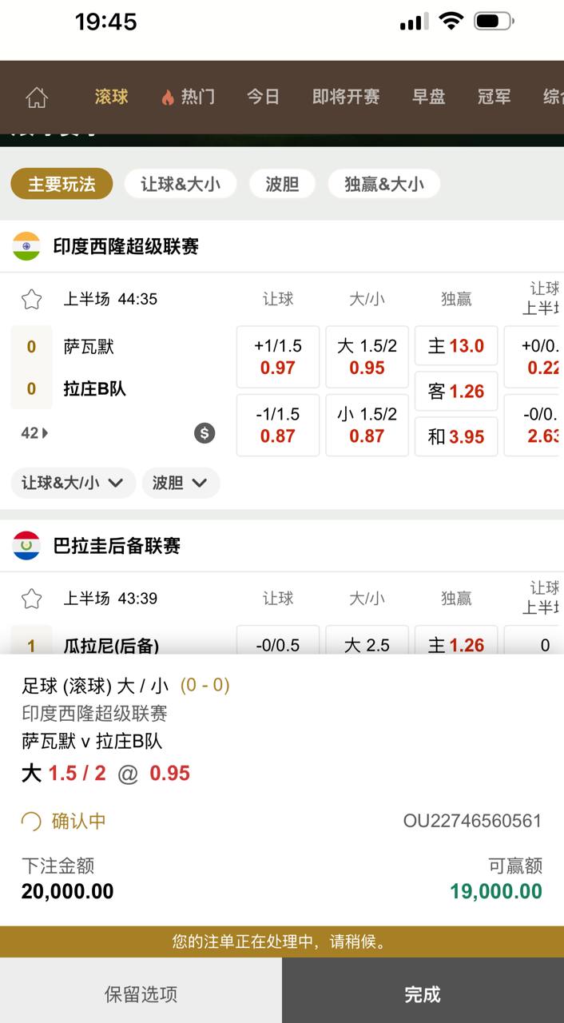
Task: Expand the 让球&大/小 dropdown
Action: pyautogui.click(x=73, y=483)
